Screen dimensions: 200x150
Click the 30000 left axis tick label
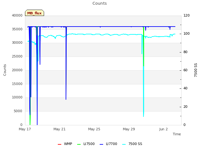[x=17, y=42]
